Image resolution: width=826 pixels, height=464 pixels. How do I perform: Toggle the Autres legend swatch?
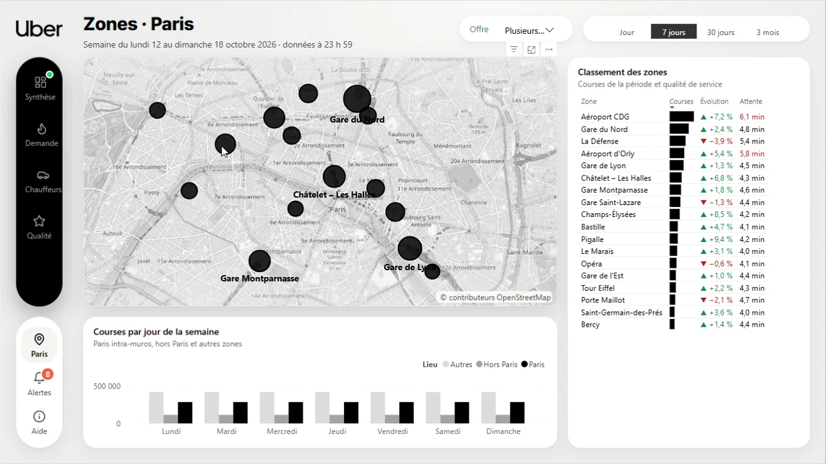tap(446, 364)
